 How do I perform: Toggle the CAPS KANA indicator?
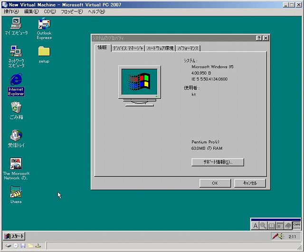click(296, 226)
